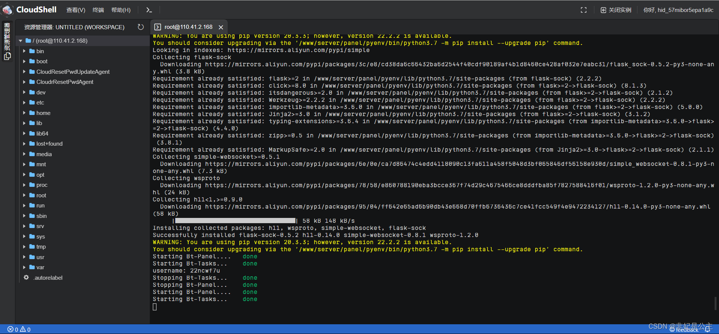Select the / (root@110.41.2.168) workspace row
Viewport: 719px width, 334px height.
click(x=82, y=41)
